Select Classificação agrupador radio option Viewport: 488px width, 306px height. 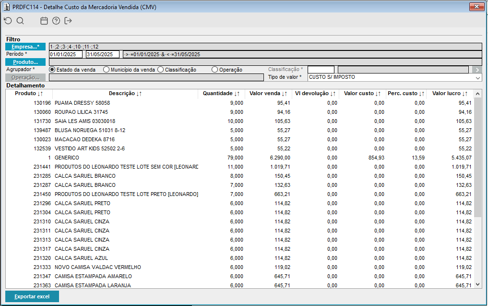tap(161, 70)
